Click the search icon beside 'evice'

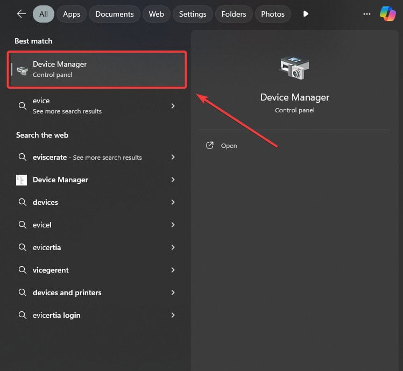click(23, 106)
